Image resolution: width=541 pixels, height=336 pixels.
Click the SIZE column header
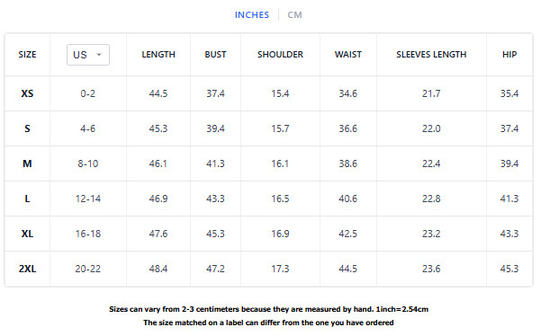pyautogui.click(x=27, y=55)
